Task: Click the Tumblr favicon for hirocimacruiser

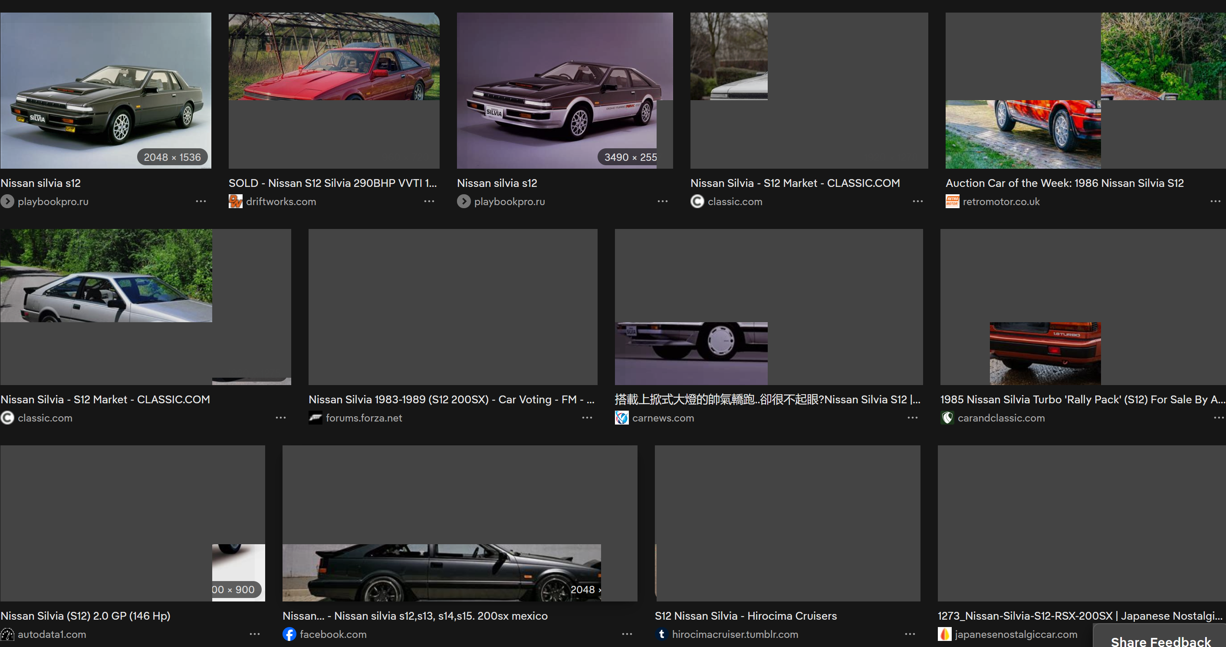Action: (x=661, y=634)
